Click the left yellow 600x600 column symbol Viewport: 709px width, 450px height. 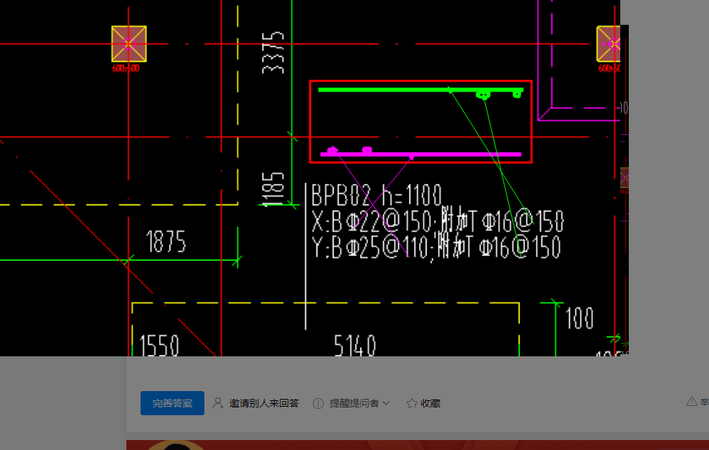[x=129, y=43]
